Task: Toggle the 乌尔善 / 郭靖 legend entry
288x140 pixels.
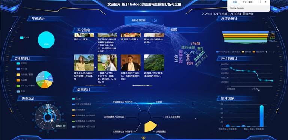Action: coord(25,74)
